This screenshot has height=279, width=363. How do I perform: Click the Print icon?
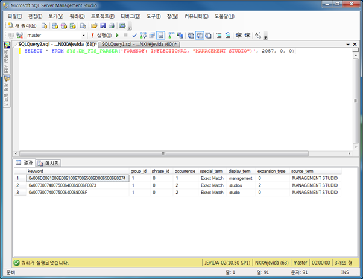pos(112,26)
